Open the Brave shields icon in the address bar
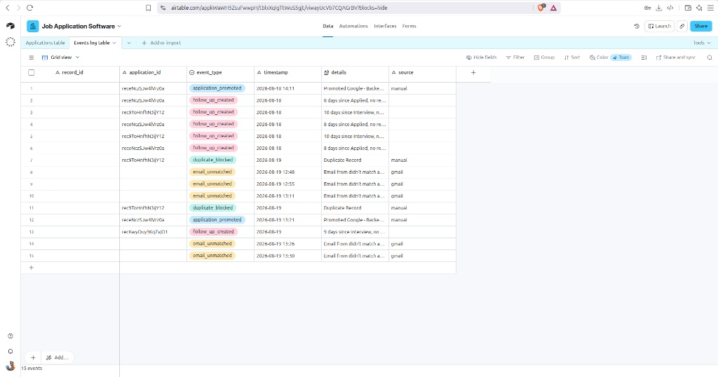The width and height of the screenshot is (718, 377). [x=541, y=8]
